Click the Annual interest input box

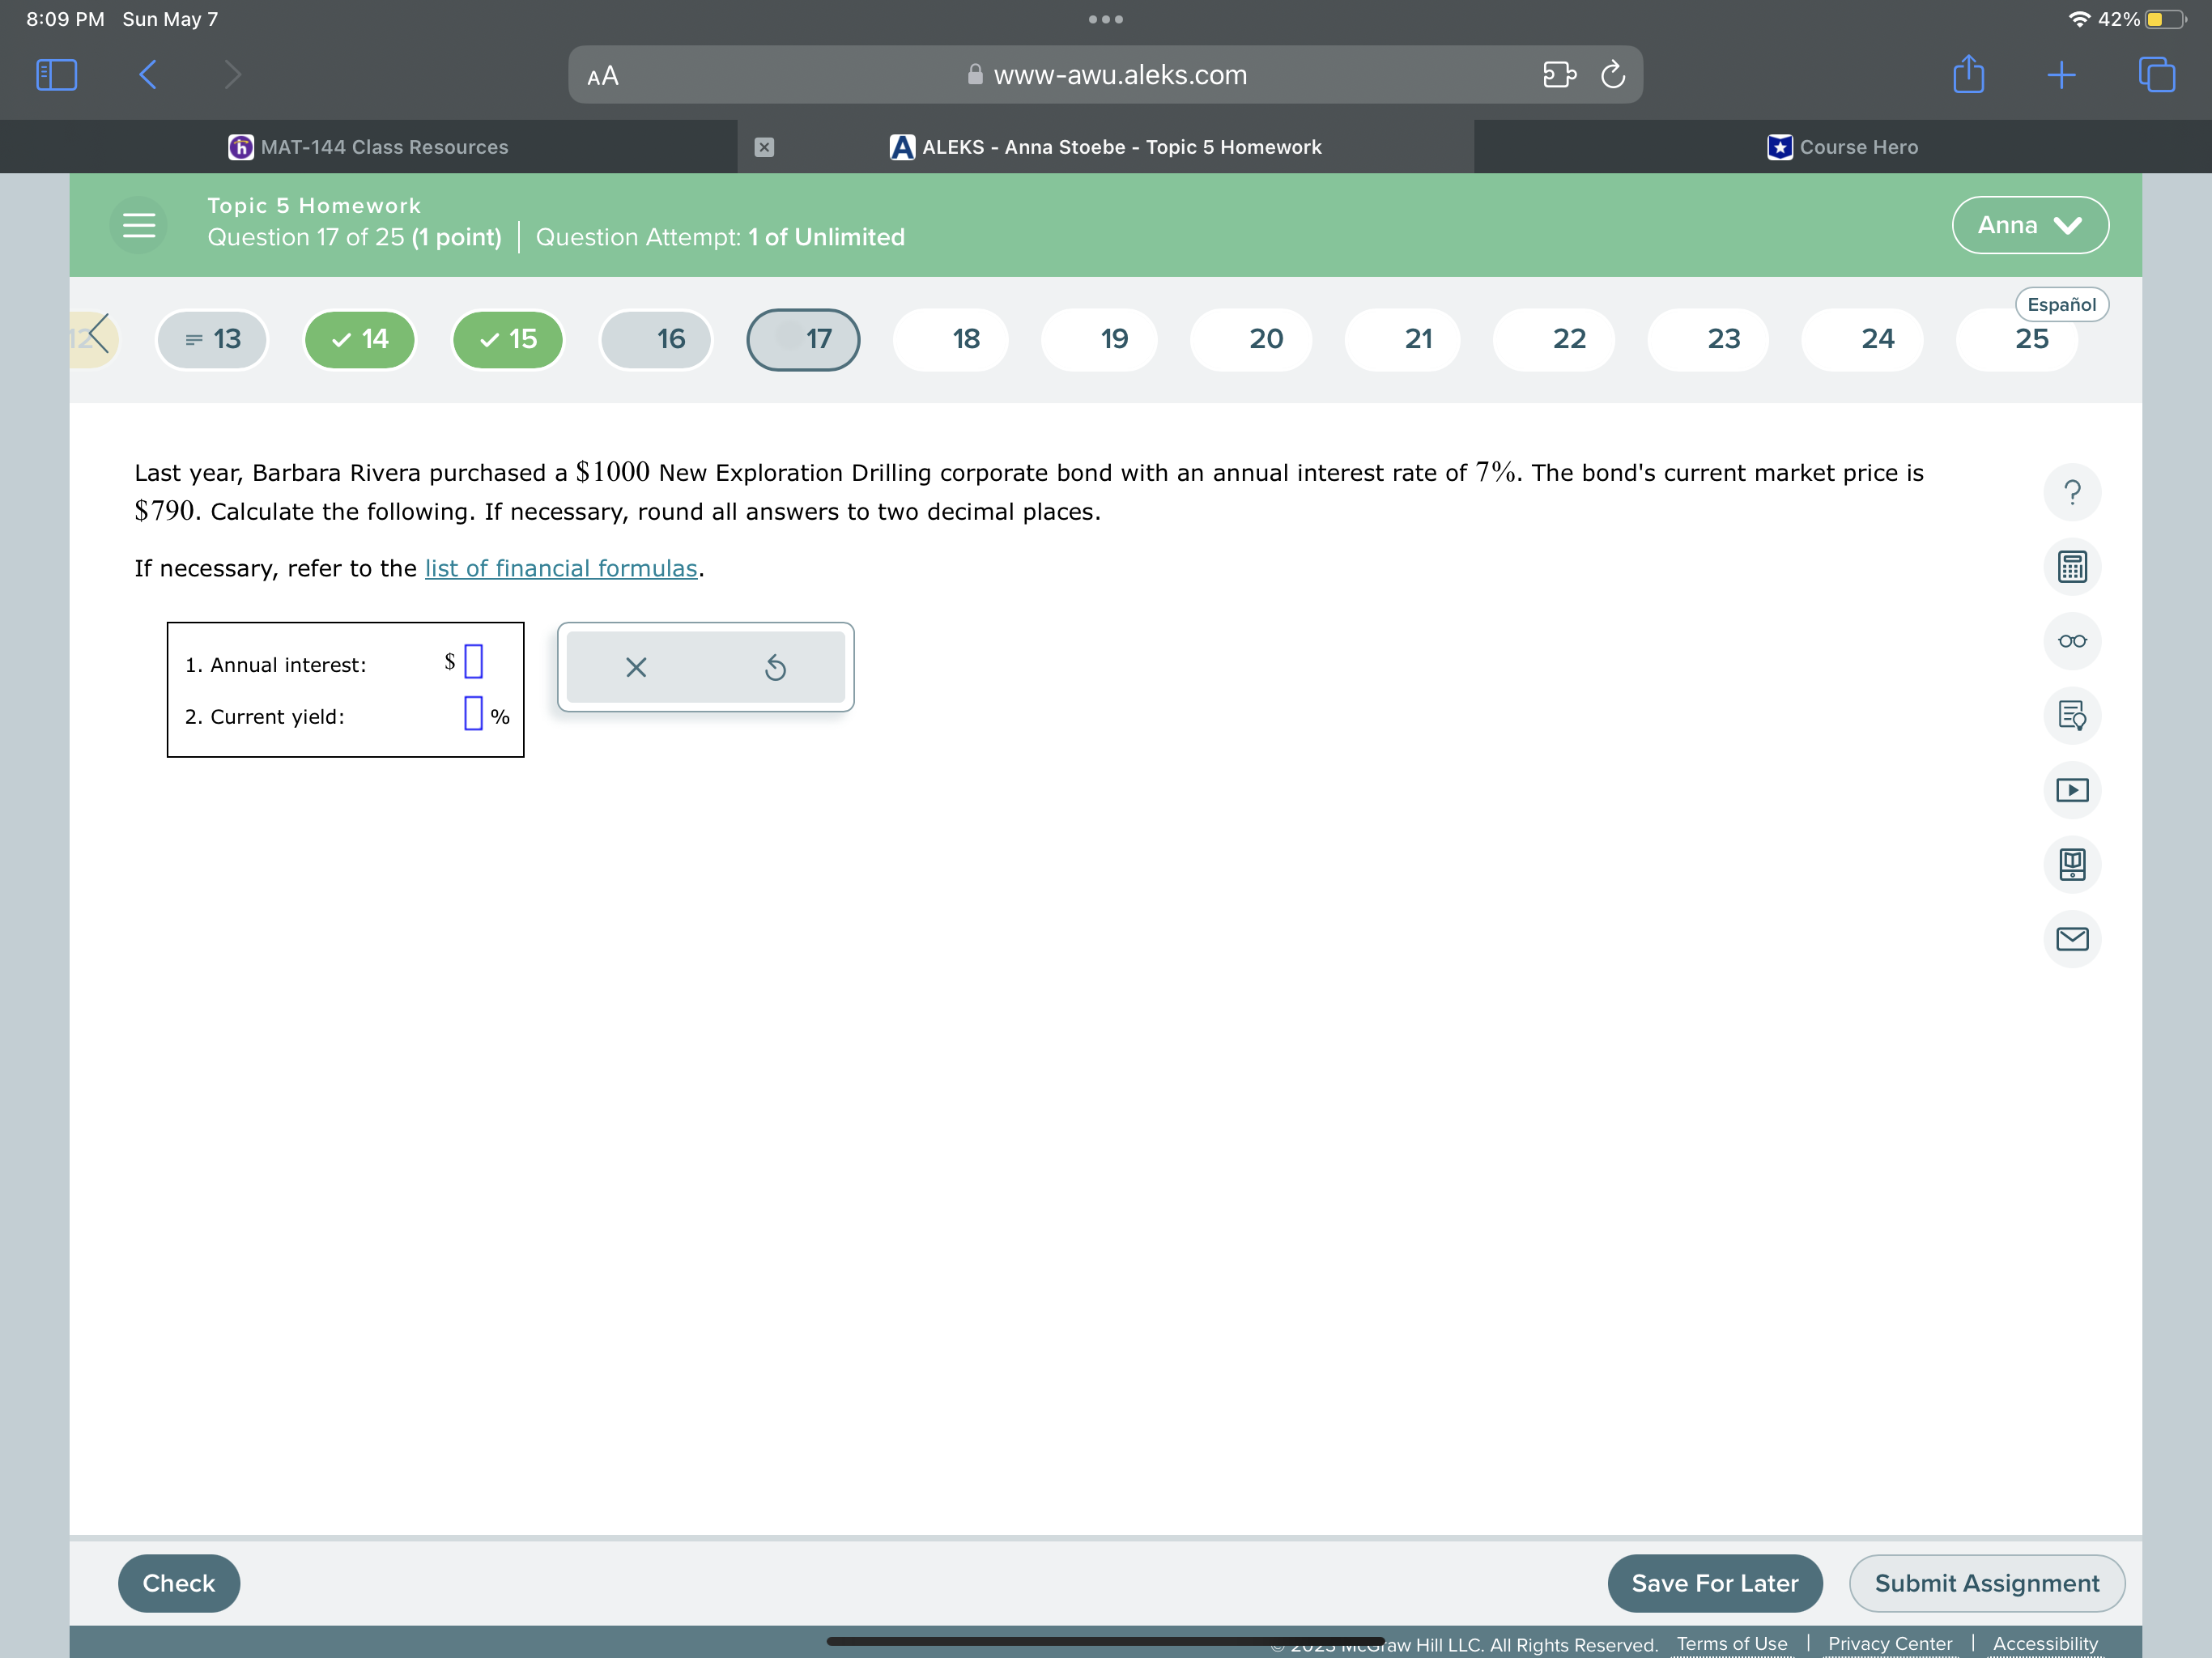point(474,662)
